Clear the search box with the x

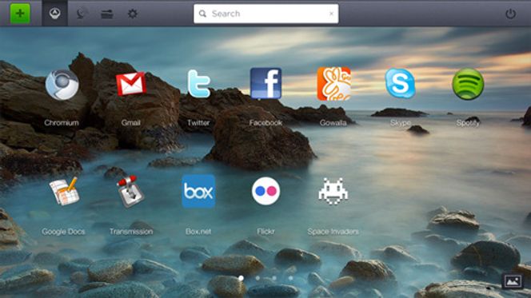[331, 14]
